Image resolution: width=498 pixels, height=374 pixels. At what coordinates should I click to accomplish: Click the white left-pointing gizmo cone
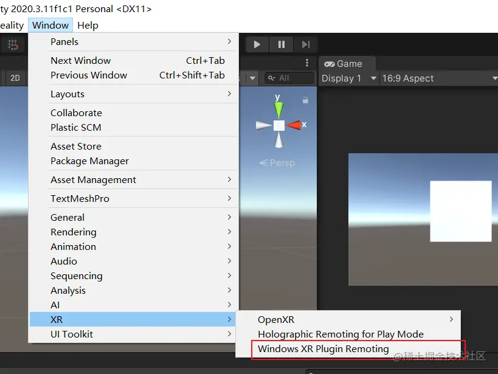click(264, 125)
